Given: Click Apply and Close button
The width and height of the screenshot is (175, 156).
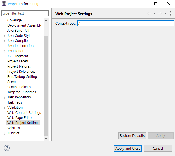Looking at the screenshot, I should tap(128, 149).
